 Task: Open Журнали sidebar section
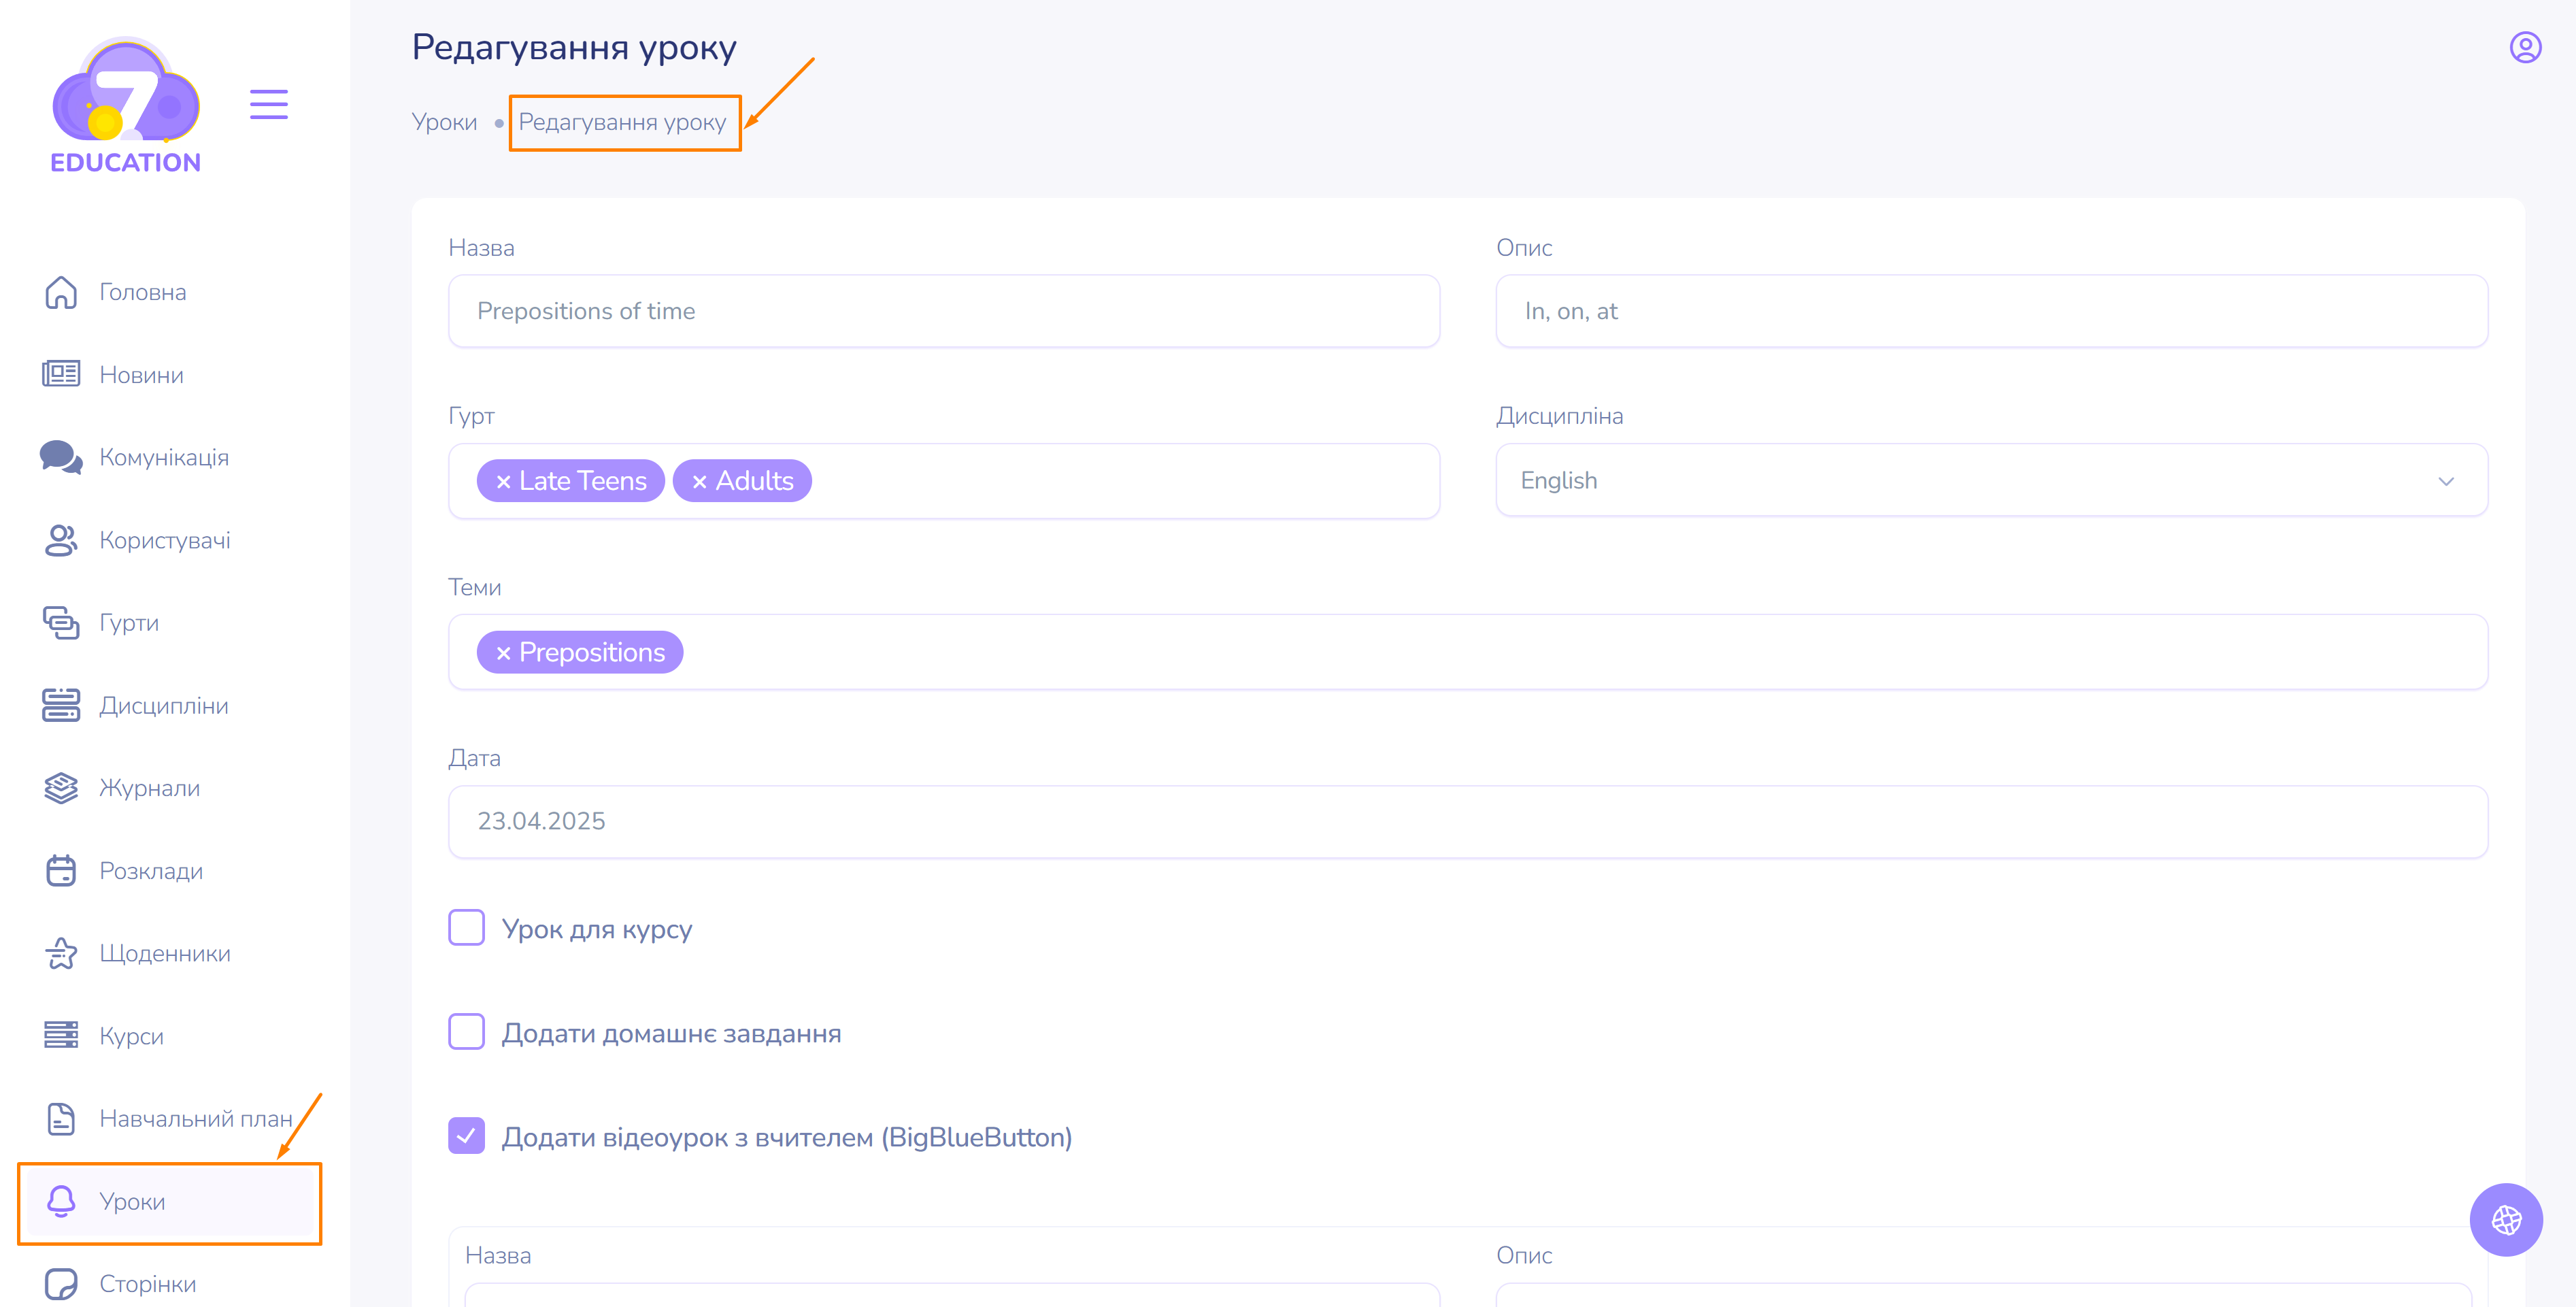click(149, 788)
